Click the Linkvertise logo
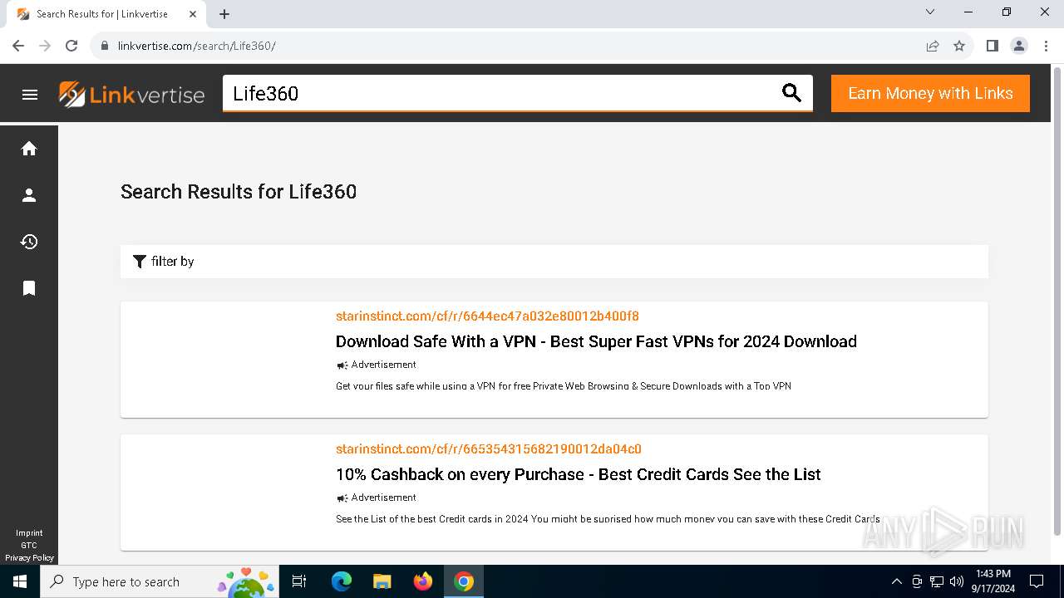The image size is (1064, 598). coord(131,95)
